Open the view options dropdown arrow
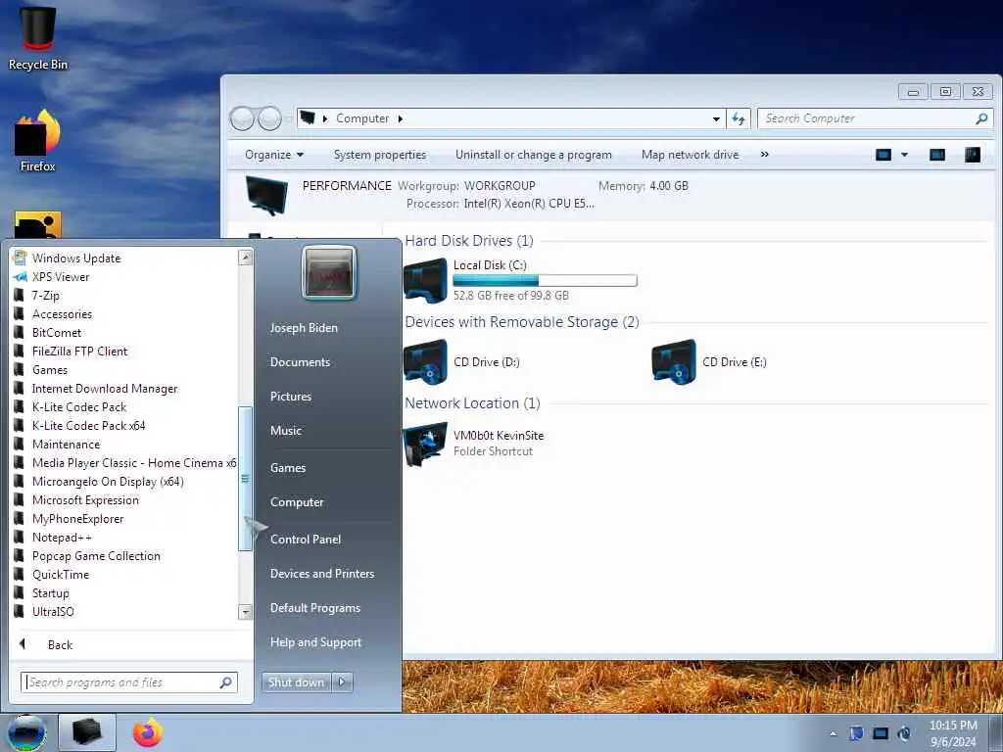The image size is (1003, 752). point(904,155)
